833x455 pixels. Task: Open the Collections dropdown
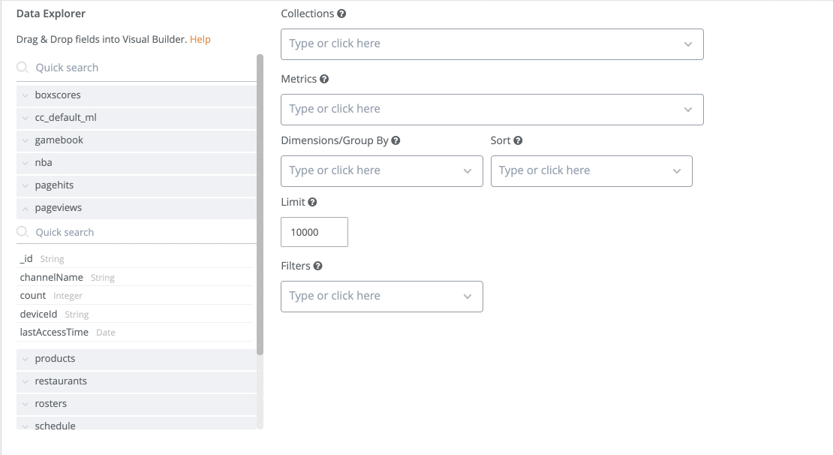(x=492, y=44)
